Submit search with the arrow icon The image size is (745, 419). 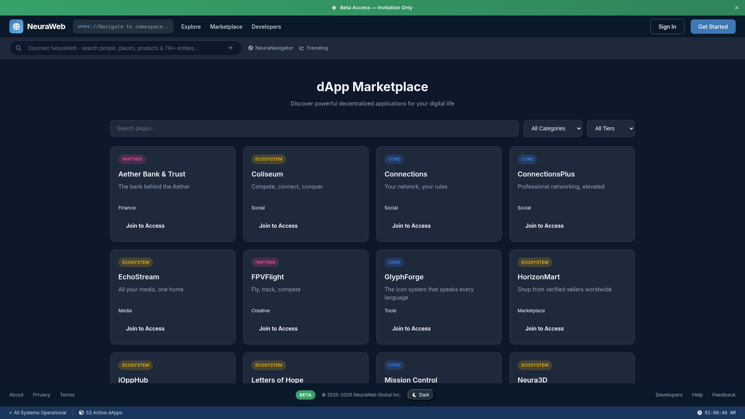point(230,48)
